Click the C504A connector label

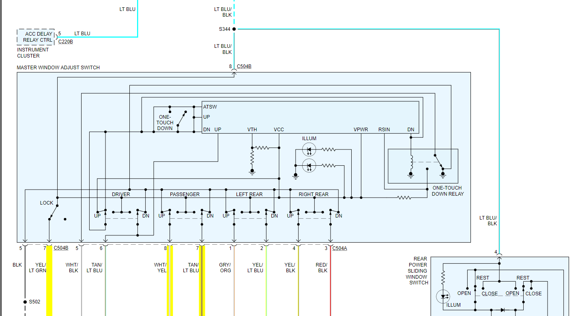pyautogui.click(x=339, y=248)
